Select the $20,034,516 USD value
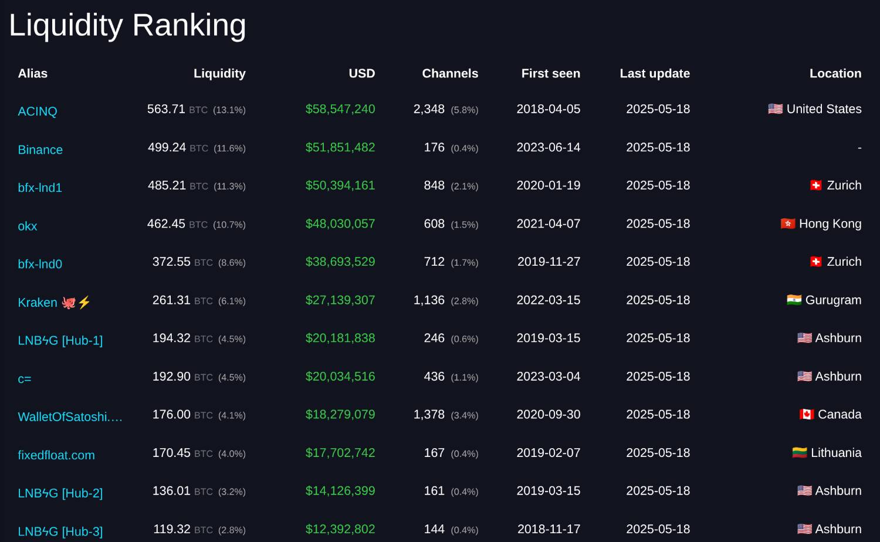 (340, 377)
